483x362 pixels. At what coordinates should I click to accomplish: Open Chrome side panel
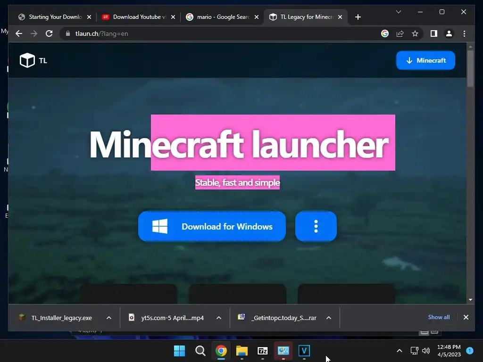[434, 33]
